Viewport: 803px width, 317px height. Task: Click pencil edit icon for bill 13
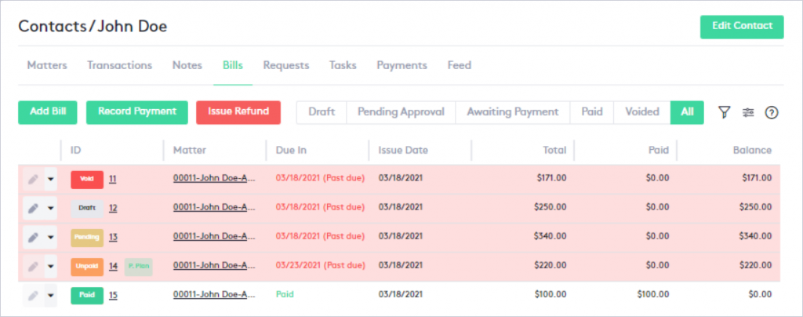pos(33,237)
